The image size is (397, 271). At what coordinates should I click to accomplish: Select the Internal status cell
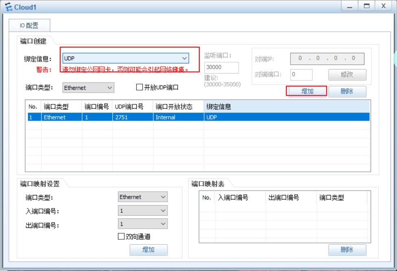click(x=178, y=117)
